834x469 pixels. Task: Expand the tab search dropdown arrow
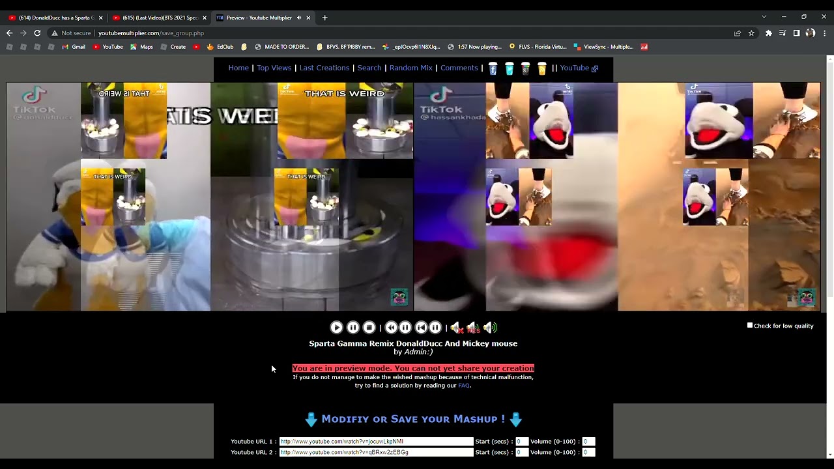click(x=764, y=17)
